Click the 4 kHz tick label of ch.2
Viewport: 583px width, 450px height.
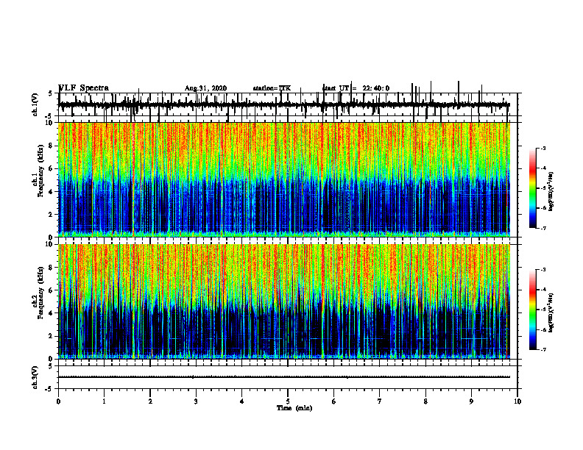(52, 313)
